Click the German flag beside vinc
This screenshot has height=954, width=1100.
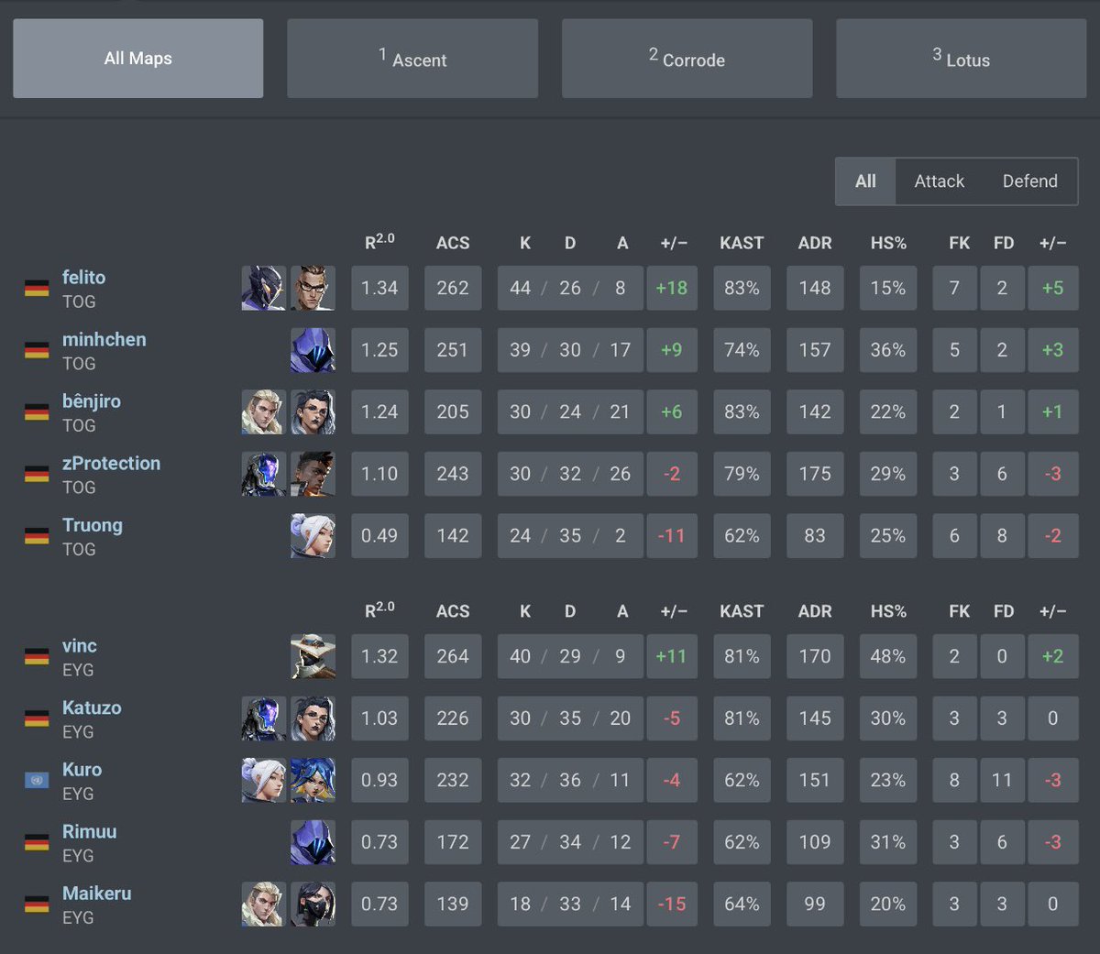coord(37,657)
